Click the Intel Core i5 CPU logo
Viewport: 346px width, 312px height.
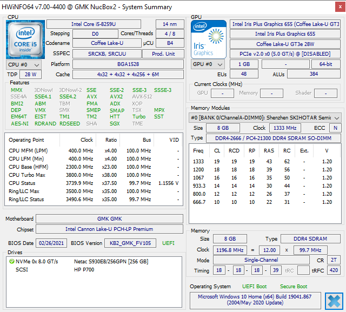[x=25, y=39]
